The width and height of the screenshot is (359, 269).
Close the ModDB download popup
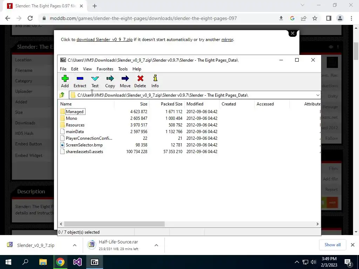click(x=292, y=33)
